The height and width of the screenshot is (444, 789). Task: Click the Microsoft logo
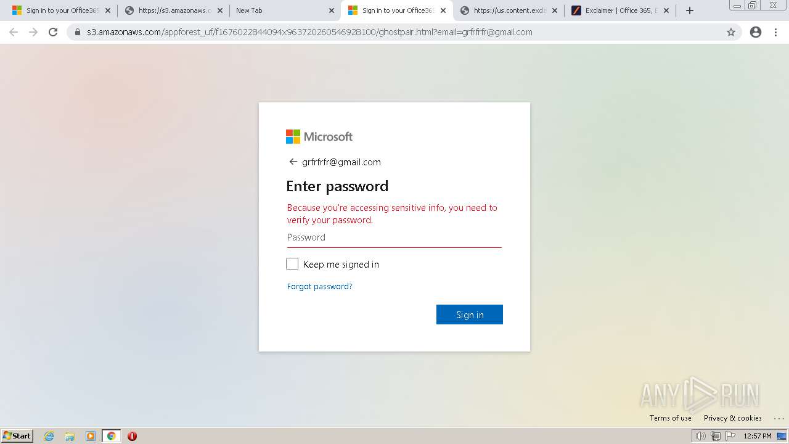pyautogui.click(x=319, y=136)
